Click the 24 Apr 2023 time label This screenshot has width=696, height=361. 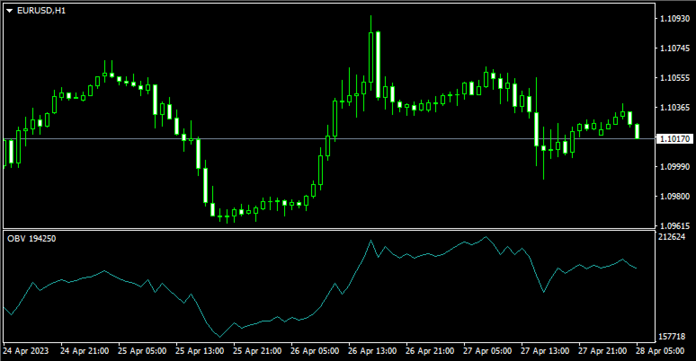coord(26,351)
